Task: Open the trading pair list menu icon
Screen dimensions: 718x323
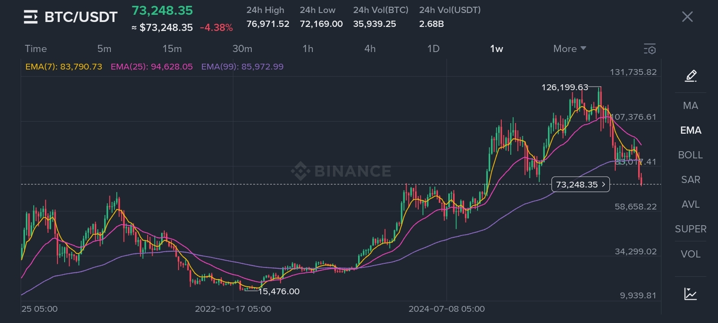Action: pyautogui.click(x=31, y=17)
